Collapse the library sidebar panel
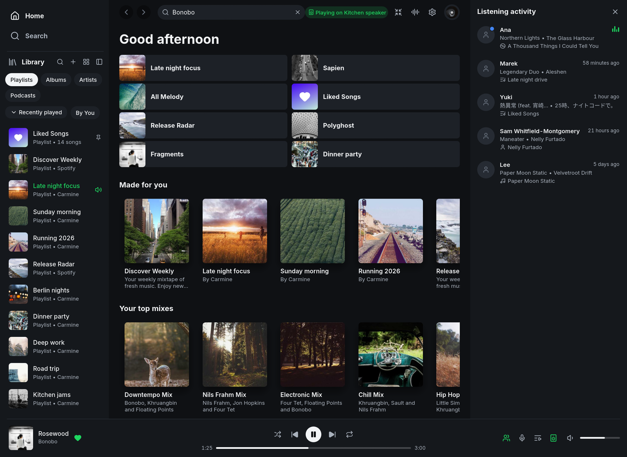This screenshot has width=627, height=457. (99, 62)
